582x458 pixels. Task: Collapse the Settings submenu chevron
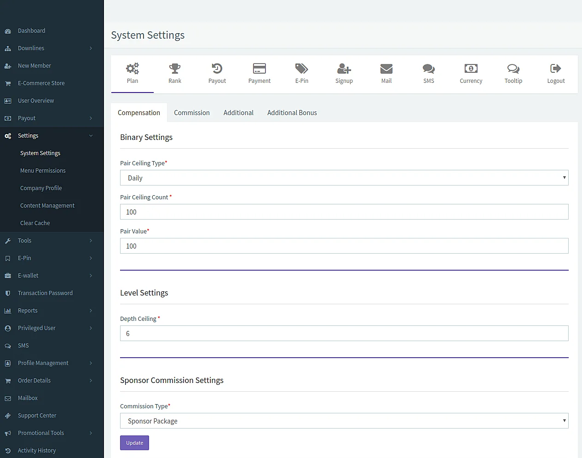[x=91, y=136]
